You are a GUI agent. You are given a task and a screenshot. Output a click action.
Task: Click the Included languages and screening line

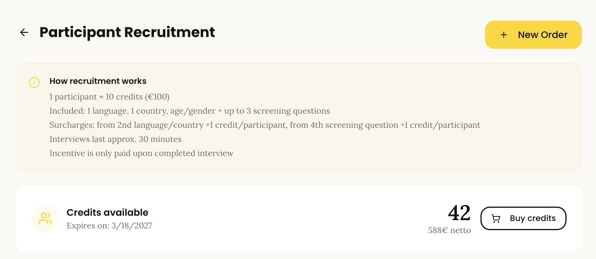190,111
